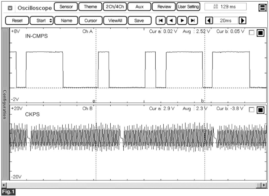Open the Sensor menu
Viewport: 269px width, 196px height.
[66, 7]
